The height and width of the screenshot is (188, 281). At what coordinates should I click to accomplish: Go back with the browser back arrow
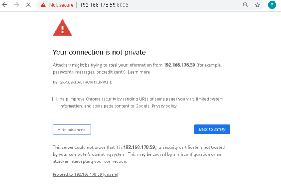tap(5, 5)
